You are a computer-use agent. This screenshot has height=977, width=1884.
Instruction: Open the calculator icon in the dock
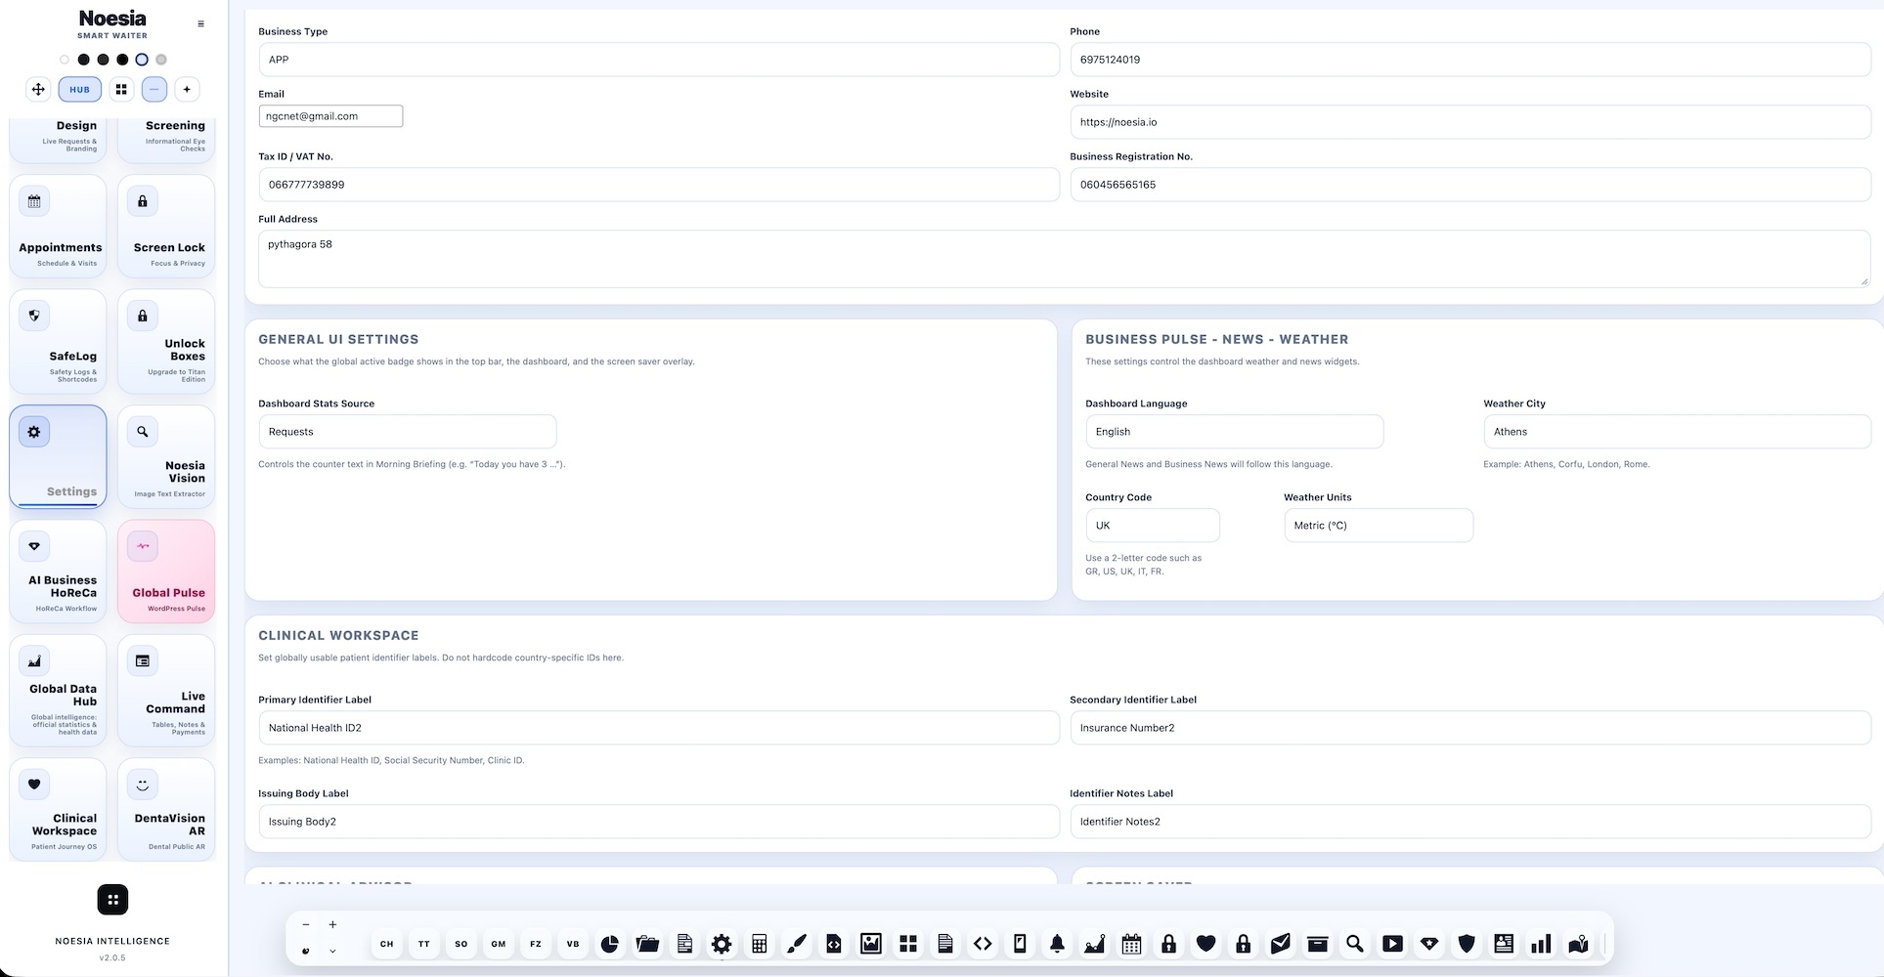click(x=759, y=944)
